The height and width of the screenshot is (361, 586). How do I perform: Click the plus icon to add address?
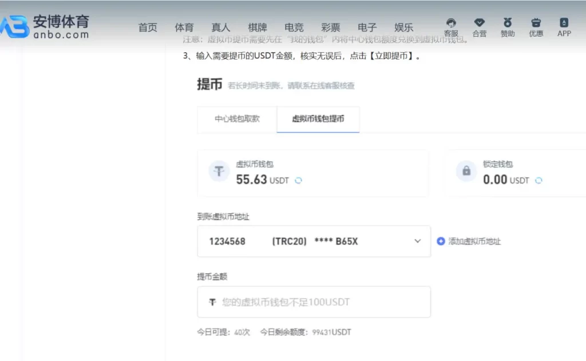[x=441, y=241]
